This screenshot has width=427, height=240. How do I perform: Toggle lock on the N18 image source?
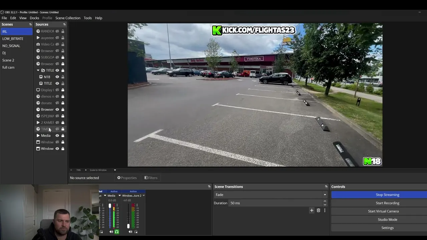[63, 77]
